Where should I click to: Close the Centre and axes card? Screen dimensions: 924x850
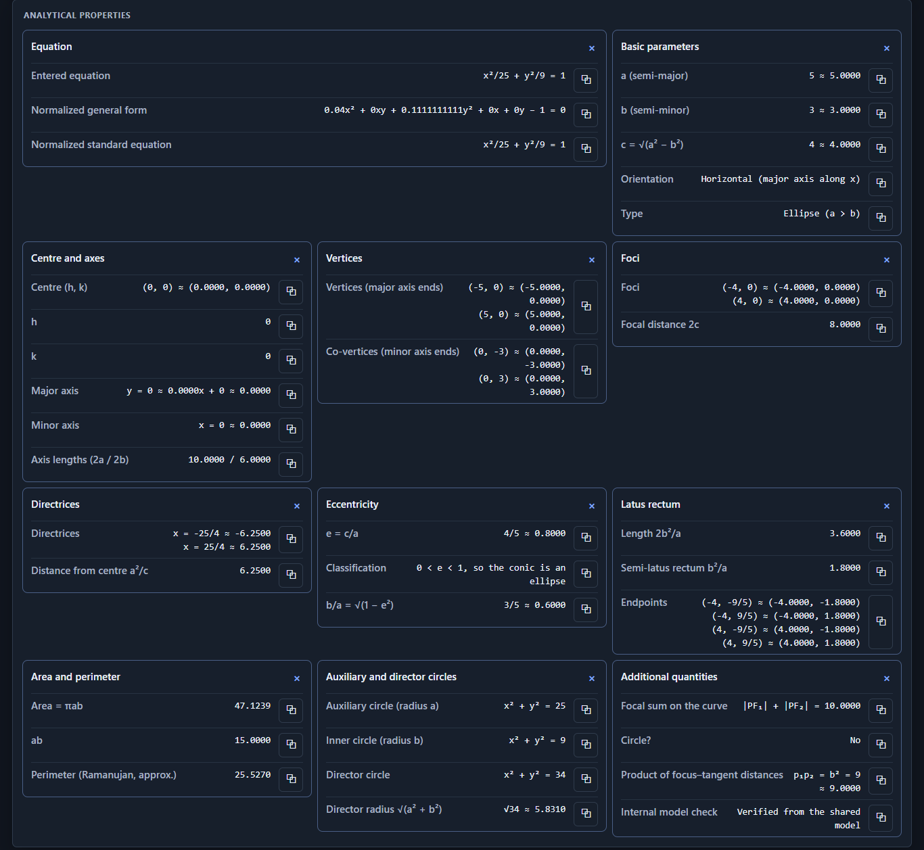click(x=297, y=260)
